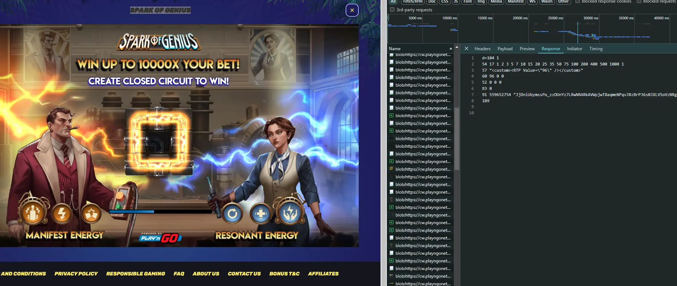677x286 pixels.
Task: Enable the Blocked response cookies checkbox
Action: click(578, 1)
